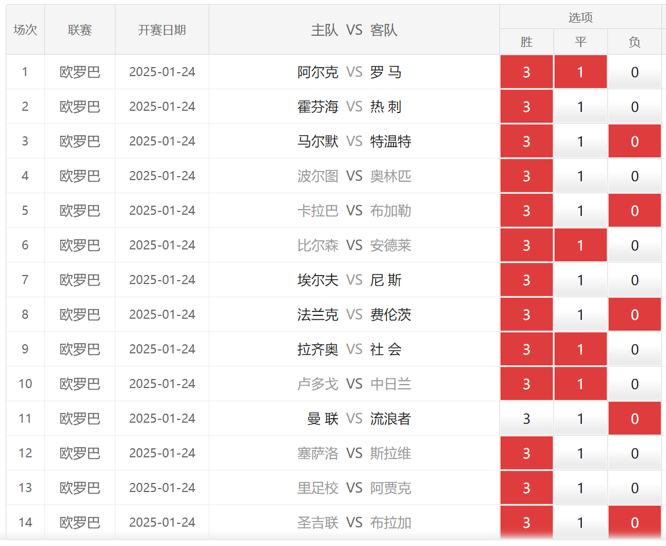Deselect lose option 0 for 曼联 VS 流浪者
666x546 pixels.
[x=635, y=419]
